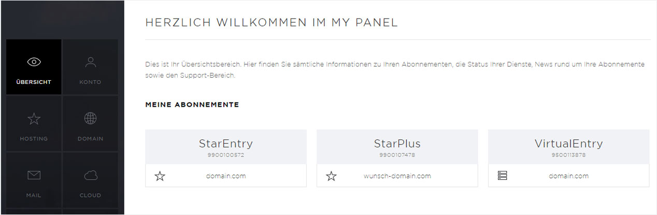
Task: Select the Domain globe icon tile
Action: click(x=90, y=123)
